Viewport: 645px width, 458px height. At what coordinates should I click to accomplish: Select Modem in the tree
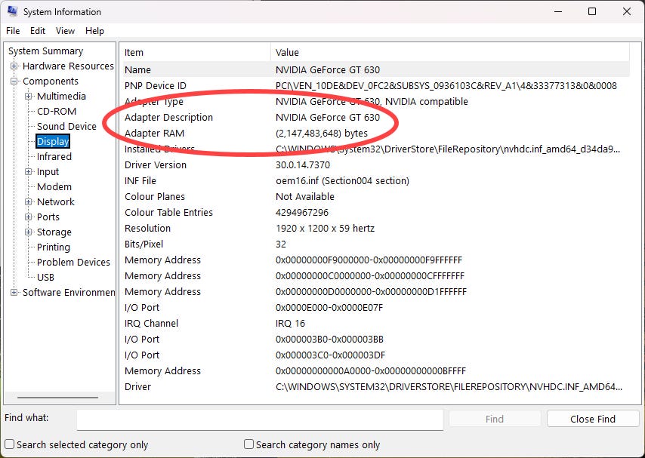pos(54,186)
